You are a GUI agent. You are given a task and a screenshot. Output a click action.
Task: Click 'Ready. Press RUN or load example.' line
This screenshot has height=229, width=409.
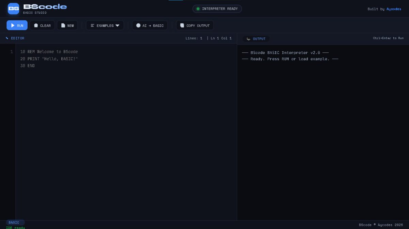(x=290, y=59)
